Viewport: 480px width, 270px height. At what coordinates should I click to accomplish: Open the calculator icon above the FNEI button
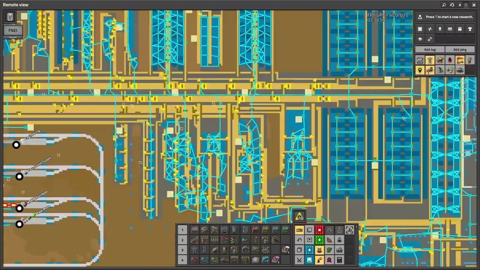click(10, 17)
